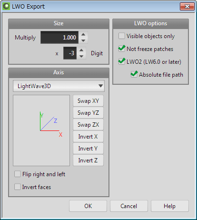Disable Absolute file path option
197x220 pixels.
pyautogui.click(x=134, y=74)
